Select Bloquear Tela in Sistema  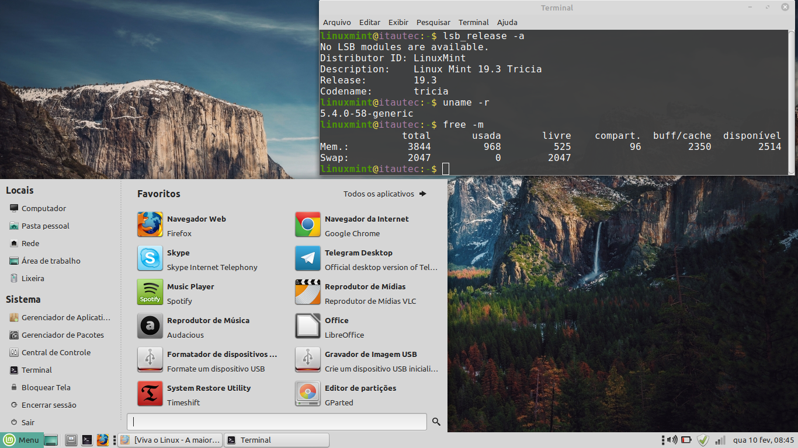46,387
